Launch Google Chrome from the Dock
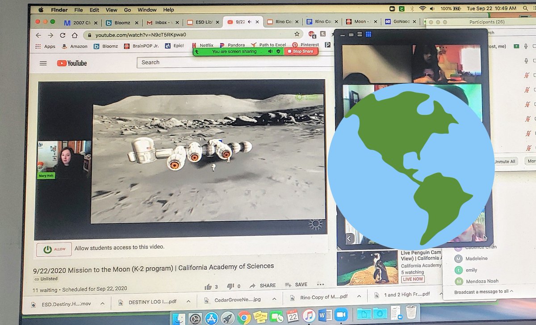This screenshot has width=536, height=325. (x=244, y=317)
